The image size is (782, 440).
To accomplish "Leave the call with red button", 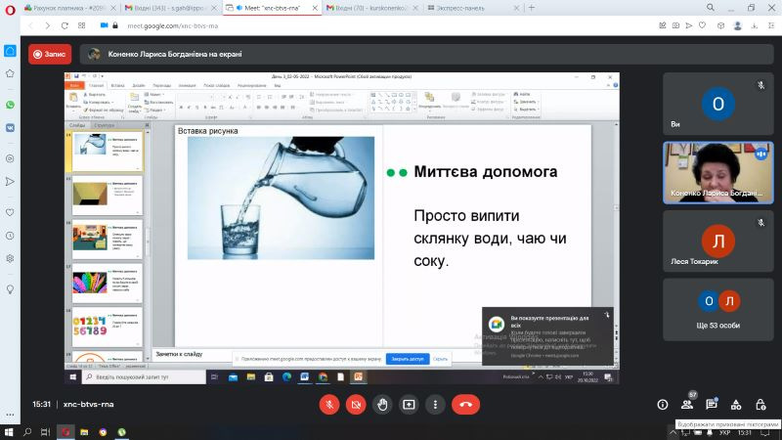I will [466, 405].
